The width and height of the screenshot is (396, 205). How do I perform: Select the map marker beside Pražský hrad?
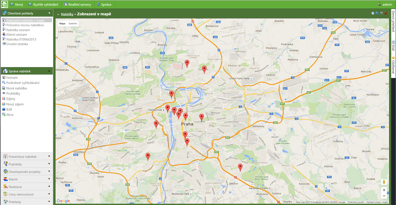168,108
